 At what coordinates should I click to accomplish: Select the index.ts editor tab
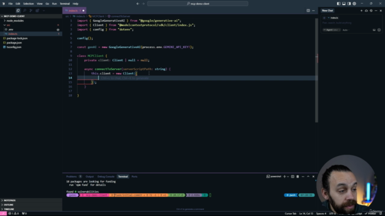pos(74,11)
